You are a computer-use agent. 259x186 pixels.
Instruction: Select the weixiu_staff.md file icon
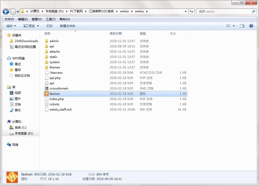(47, 109)
